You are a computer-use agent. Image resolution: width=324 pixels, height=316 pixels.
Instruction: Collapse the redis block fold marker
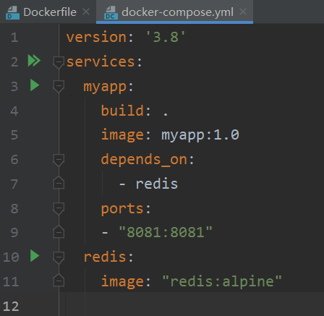(x=59, y=258)
